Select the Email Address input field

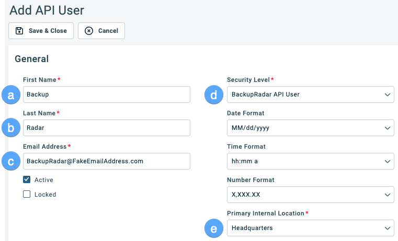tap(107, 161)
